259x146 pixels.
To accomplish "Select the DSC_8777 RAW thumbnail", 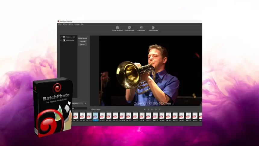I will (x=129, y=117).
